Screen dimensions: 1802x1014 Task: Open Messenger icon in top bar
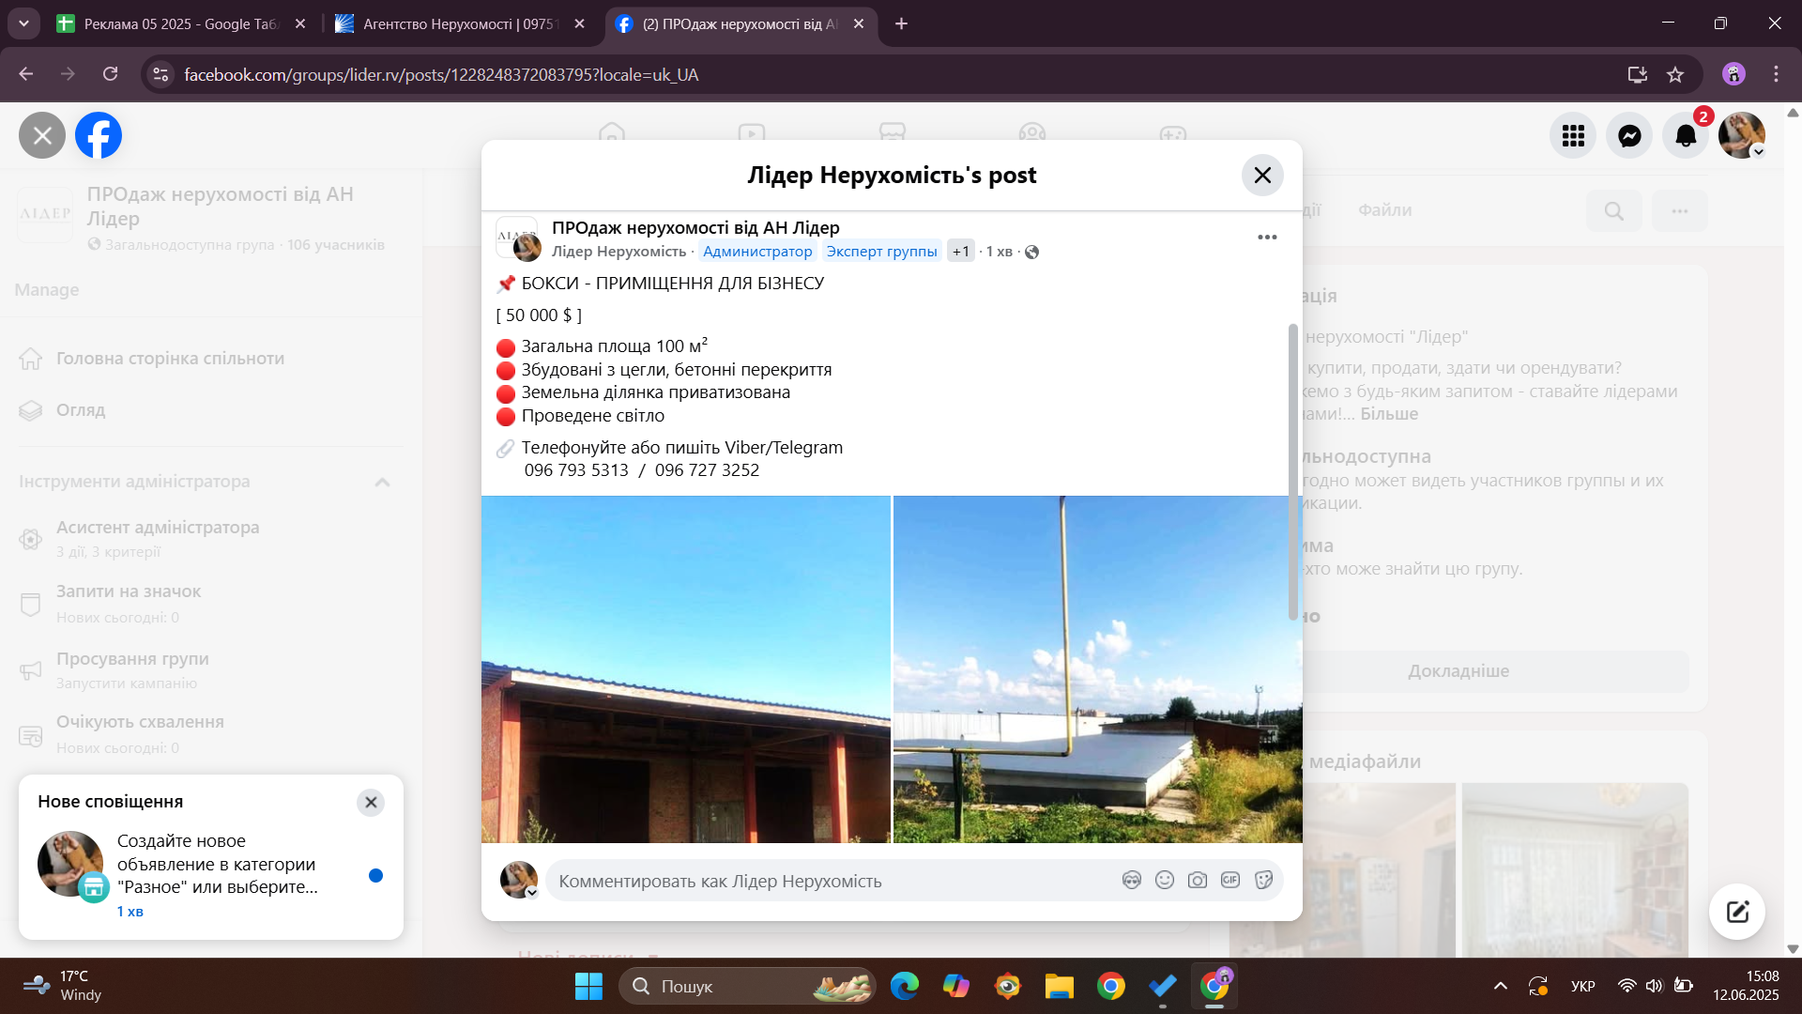1629,136
